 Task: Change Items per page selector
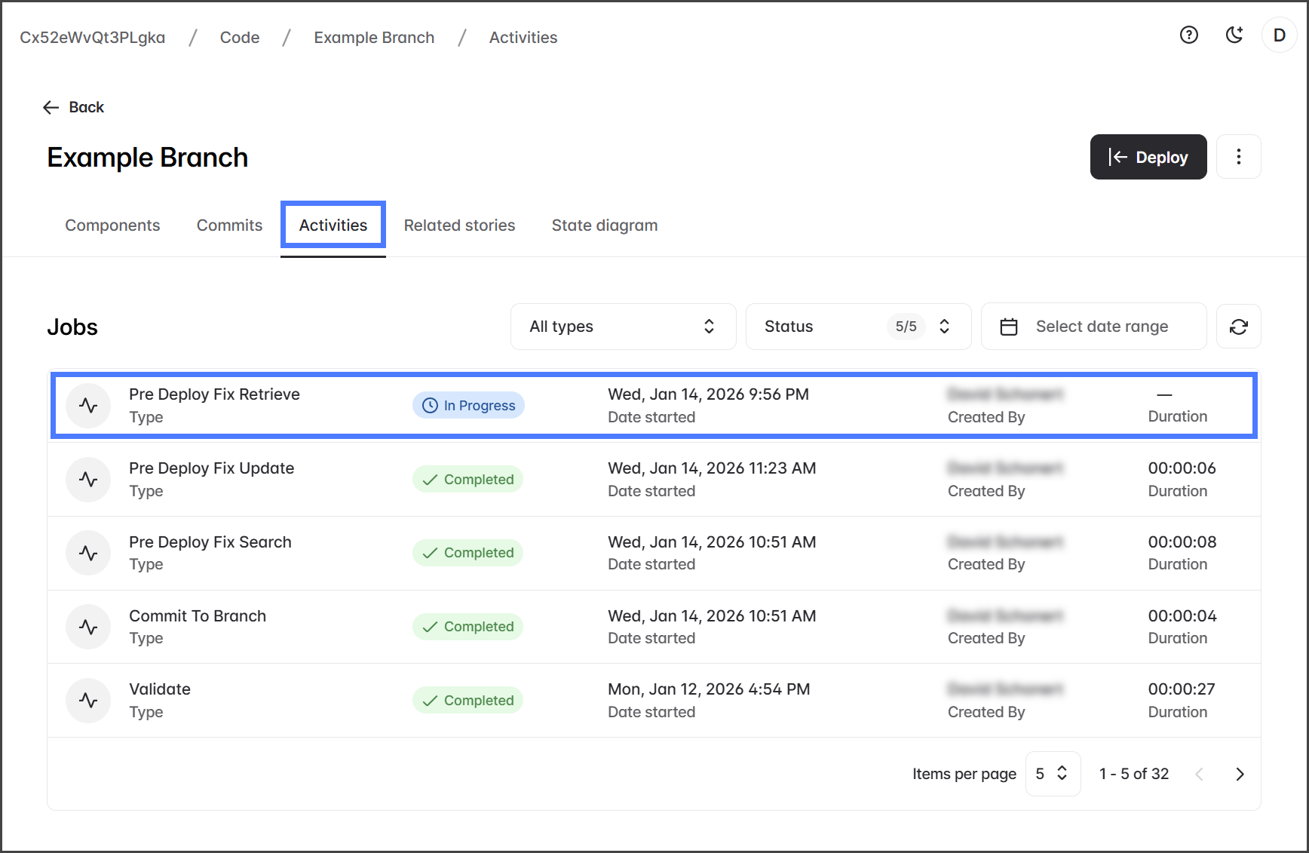(x=1052, y=774)
